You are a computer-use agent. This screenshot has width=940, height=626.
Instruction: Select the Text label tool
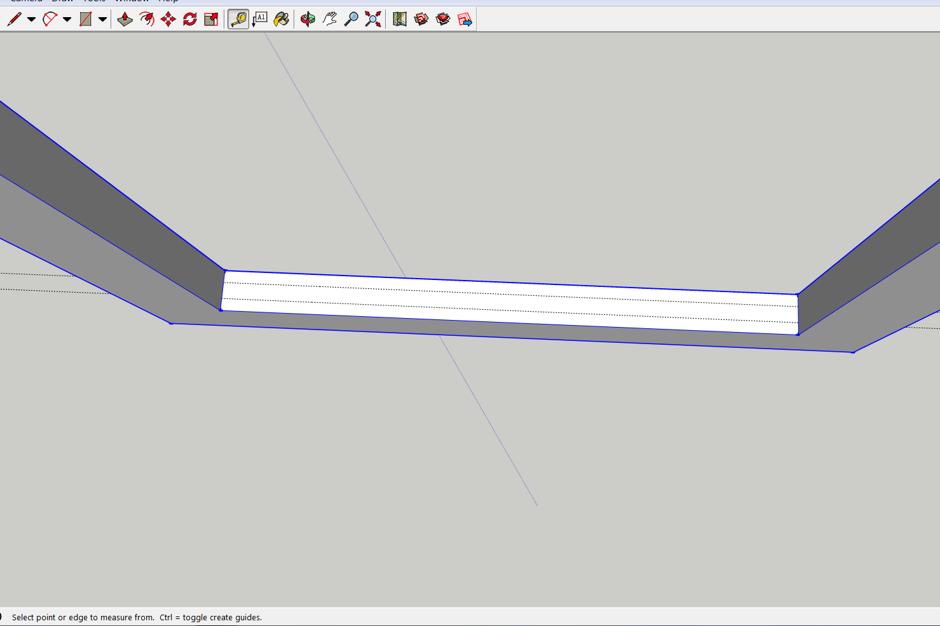[x=260, y=19]
